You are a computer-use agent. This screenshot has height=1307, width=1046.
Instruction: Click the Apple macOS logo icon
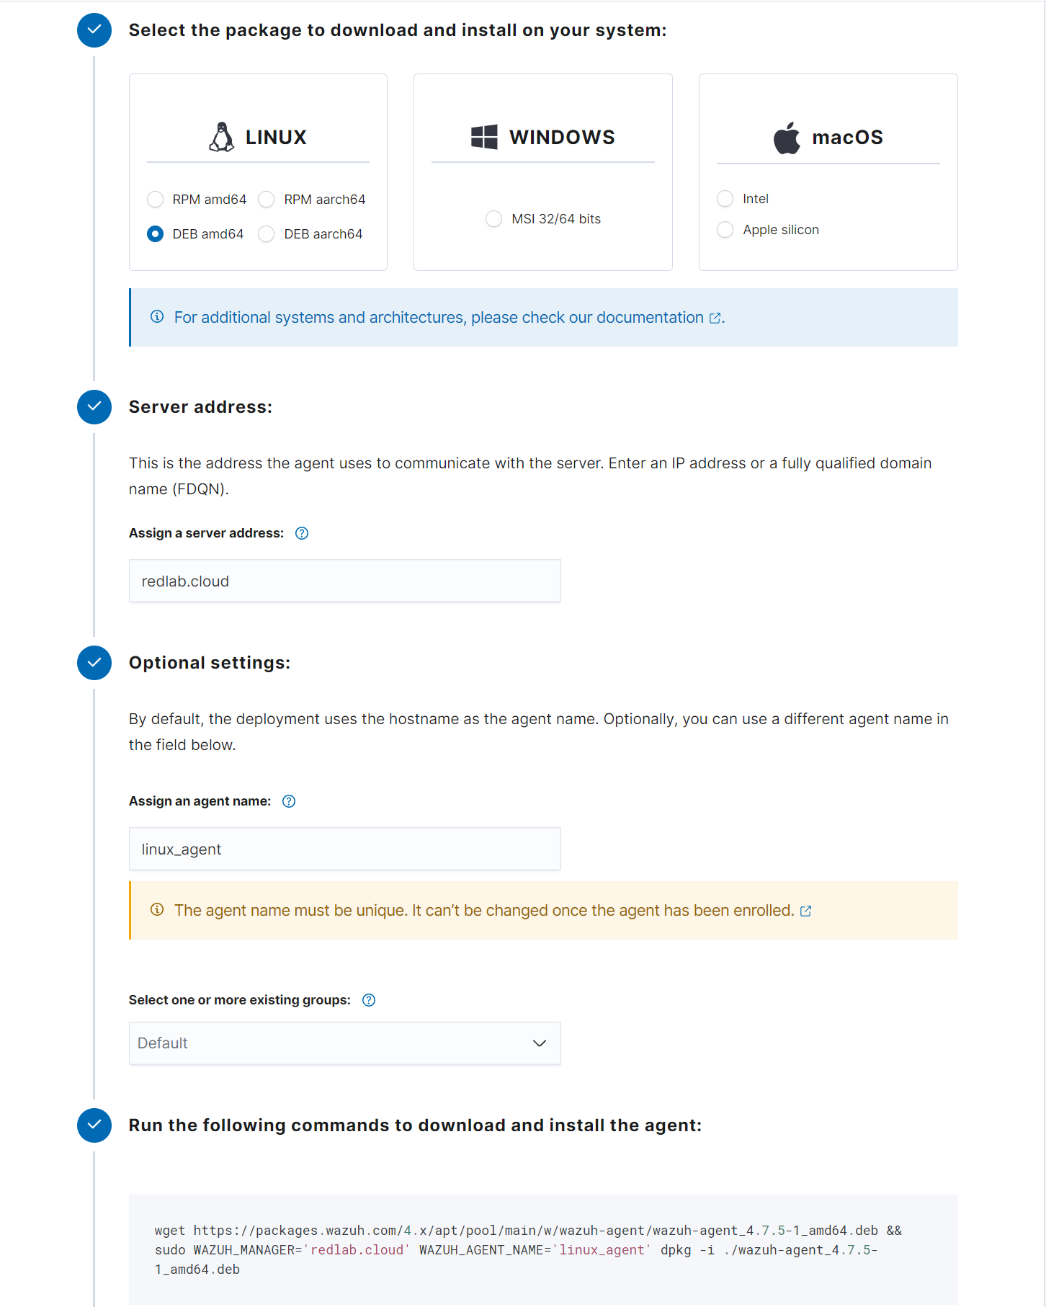[787, 138]
